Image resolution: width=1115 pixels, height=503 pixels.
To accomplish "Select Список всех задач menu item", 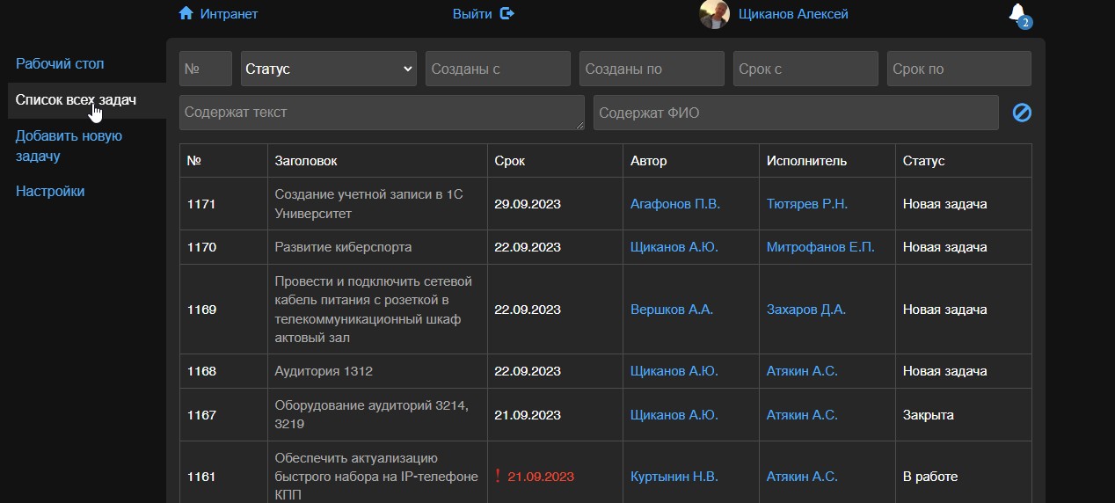I will (x=76, y=100).
